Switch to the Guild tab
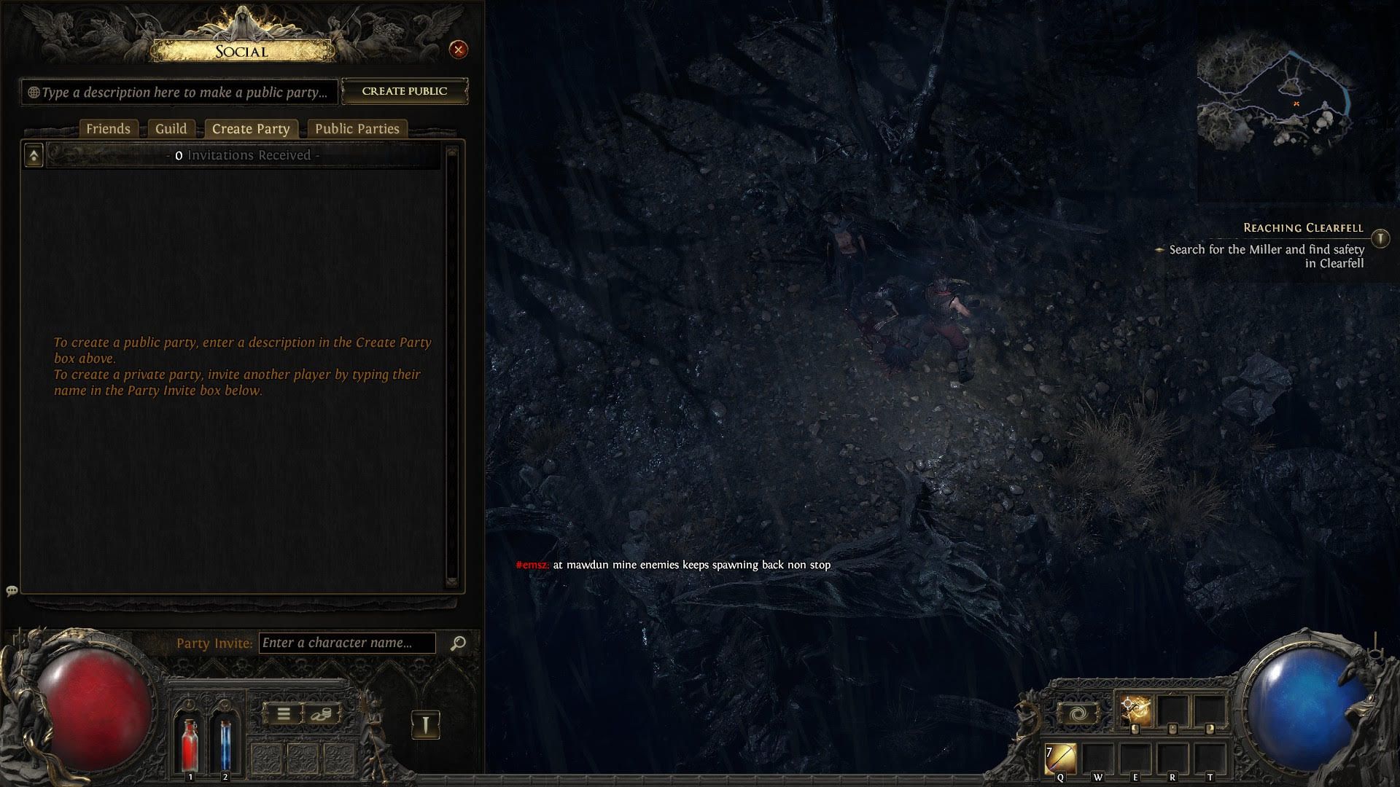This screenshot has width=1400, height=787. click(x=171, y=128)
